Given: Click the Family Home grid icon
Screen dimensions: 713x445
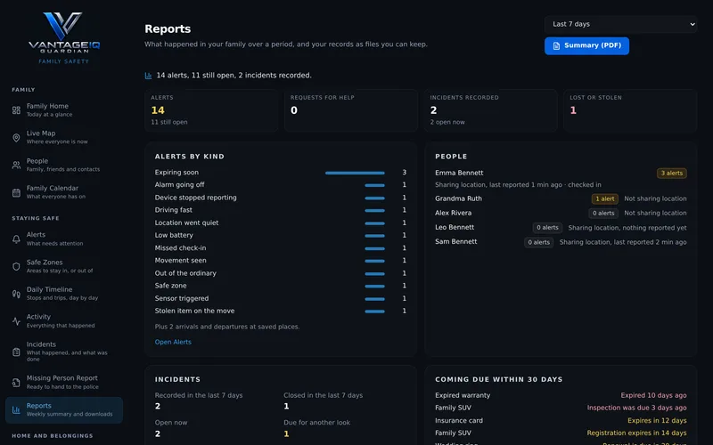Looking at the screenshot, I should pos(16,109).
